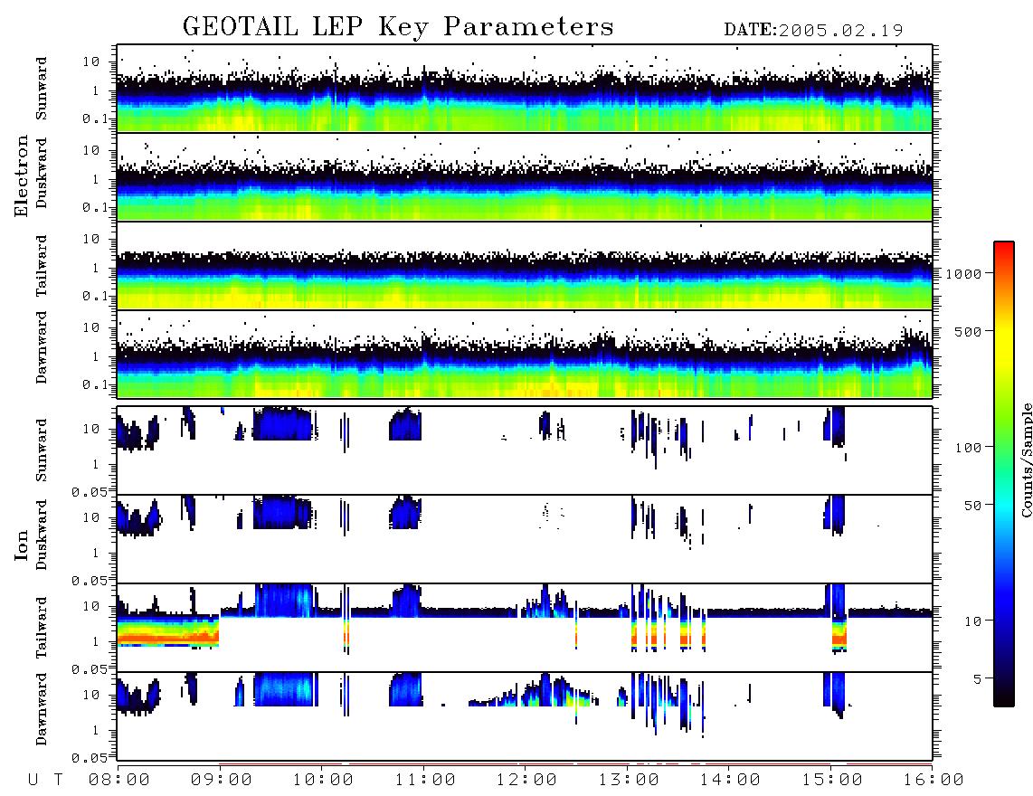Click the 500 colorbar tick value
This screenshot has height=796, width=1033.
tap(969, 331)
